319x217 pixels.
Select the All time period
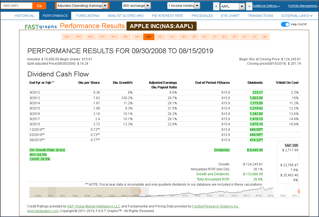click(x=265, y=37)
